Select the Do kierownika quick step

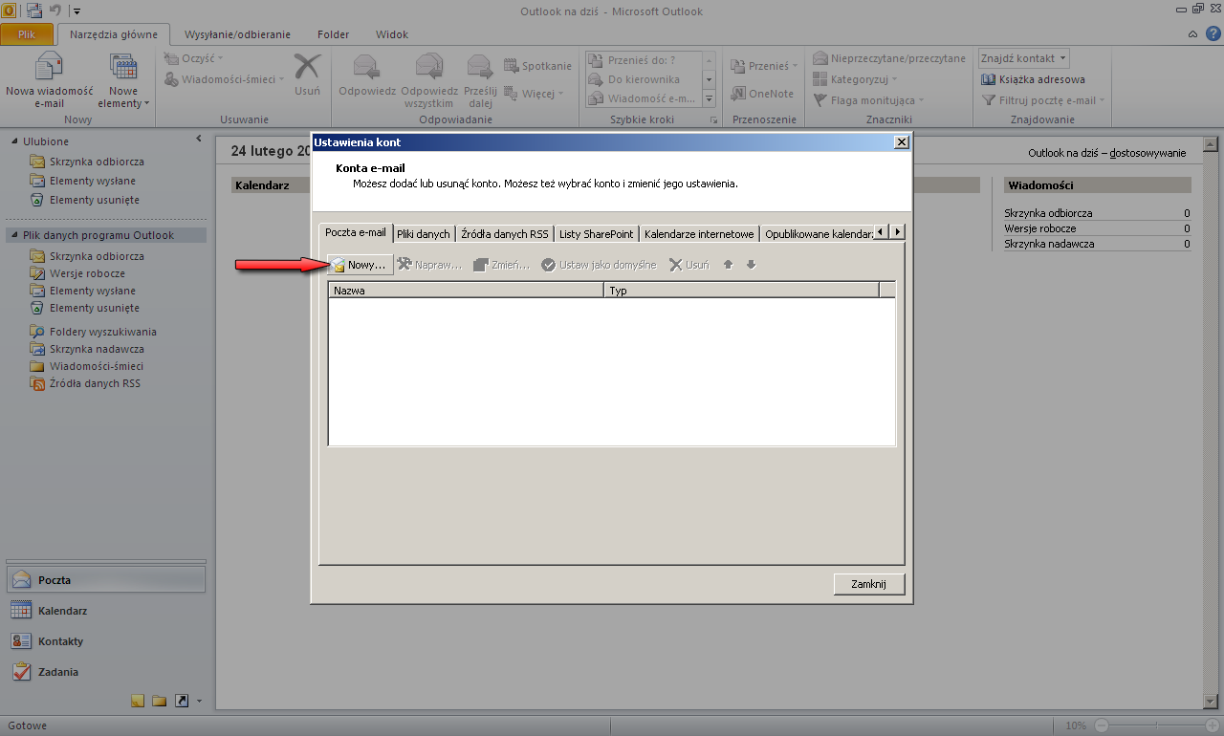coord(641,79)
